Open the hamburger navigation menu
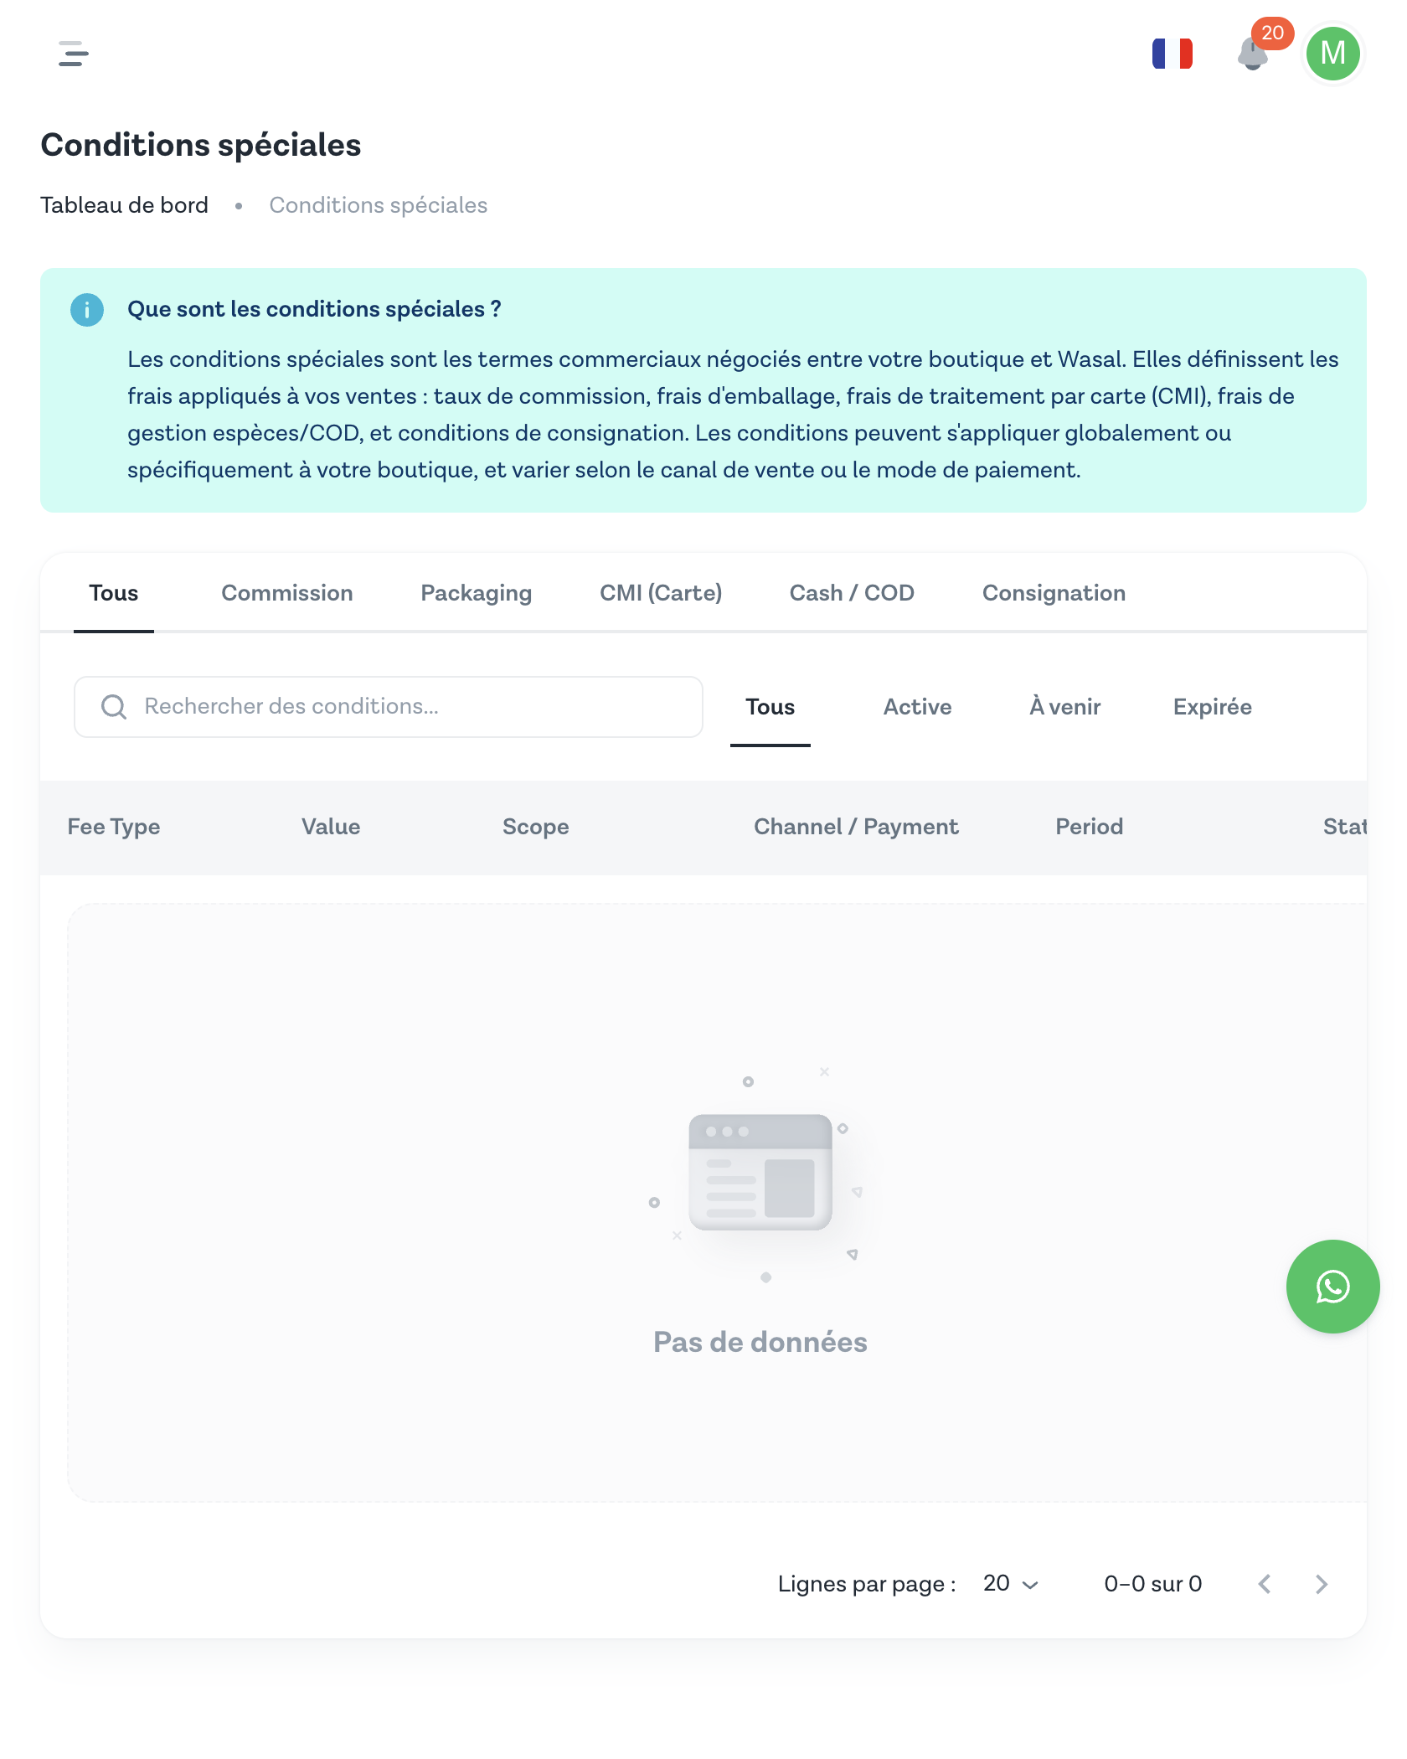This screenshot has height=1759, width=1407. click(x=74, y=54)
